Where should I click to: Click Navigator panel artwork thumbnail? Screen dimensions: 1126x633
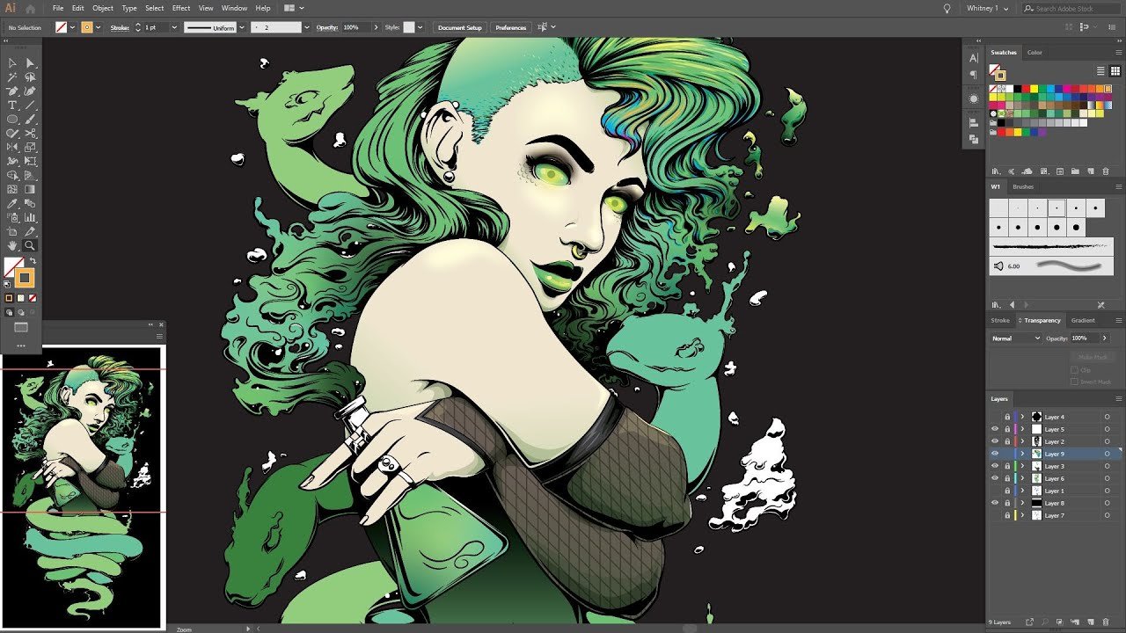(x=82, y=487)
